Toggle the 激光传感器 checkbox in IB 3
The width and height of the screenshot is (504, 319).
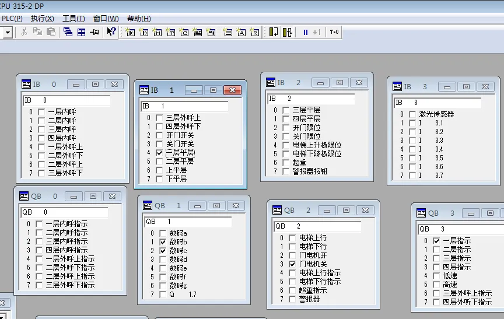tap(412, 114)
